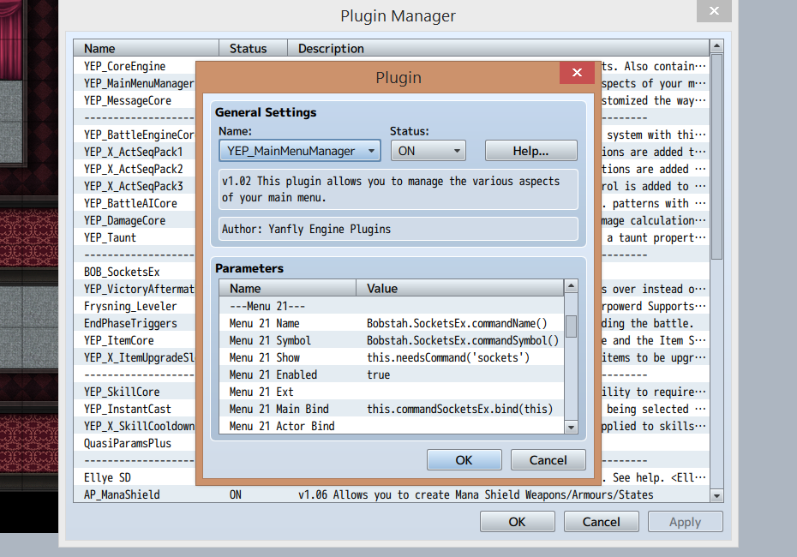This screenshot has height=557, width=797.
Task: Click the value true for Menu 21 Enabled
Action: click(379, 374)
